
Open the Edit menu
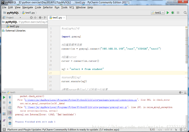(x=10, y=7)
